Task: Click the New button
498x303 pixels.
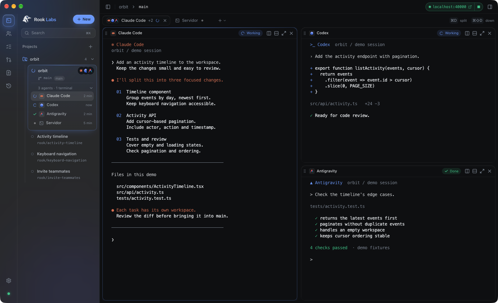Action: click(x=84, y=19)
